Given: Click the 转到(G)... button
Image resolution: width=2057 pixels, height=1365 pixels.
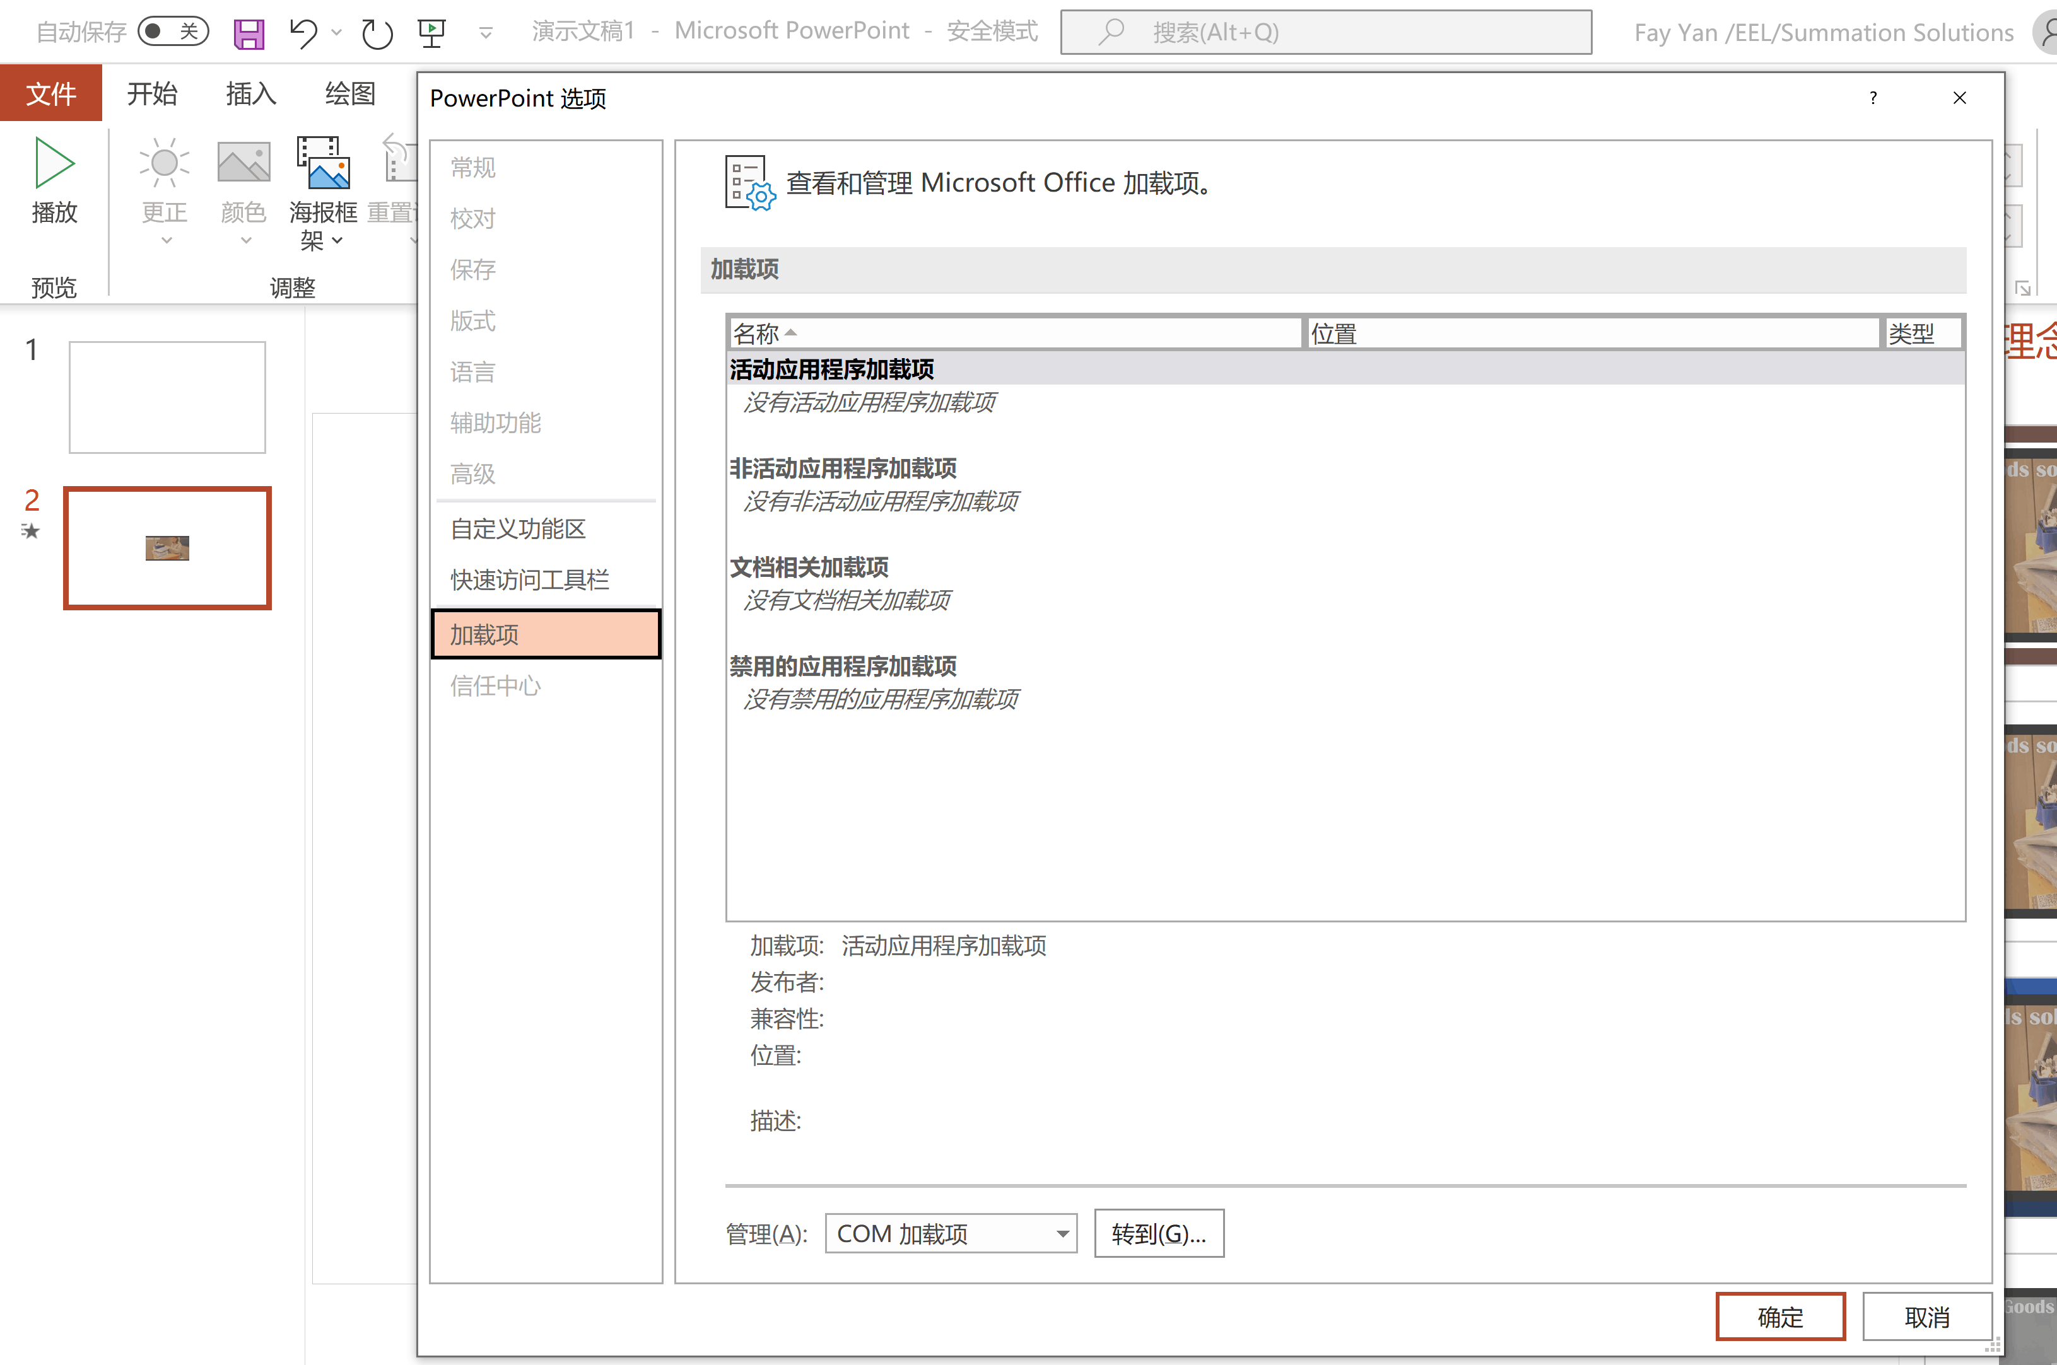Looking at the screenshot, I should point(1158,1234).
